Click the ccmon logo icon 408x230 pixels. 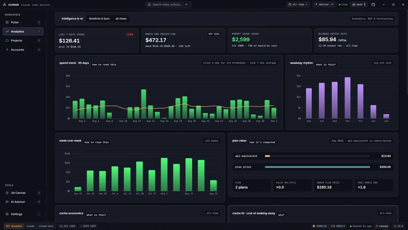click(x=5, y=5)
